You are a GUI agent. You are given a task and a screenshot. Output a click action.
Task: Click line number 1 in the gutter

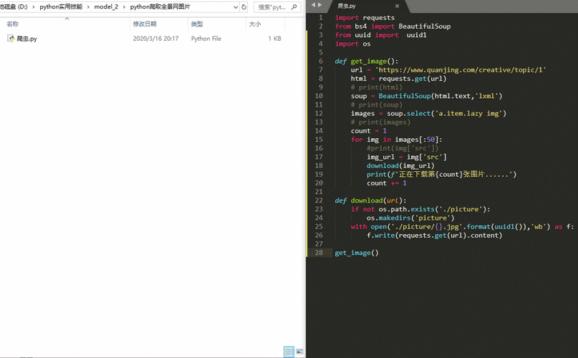[321, 18]
